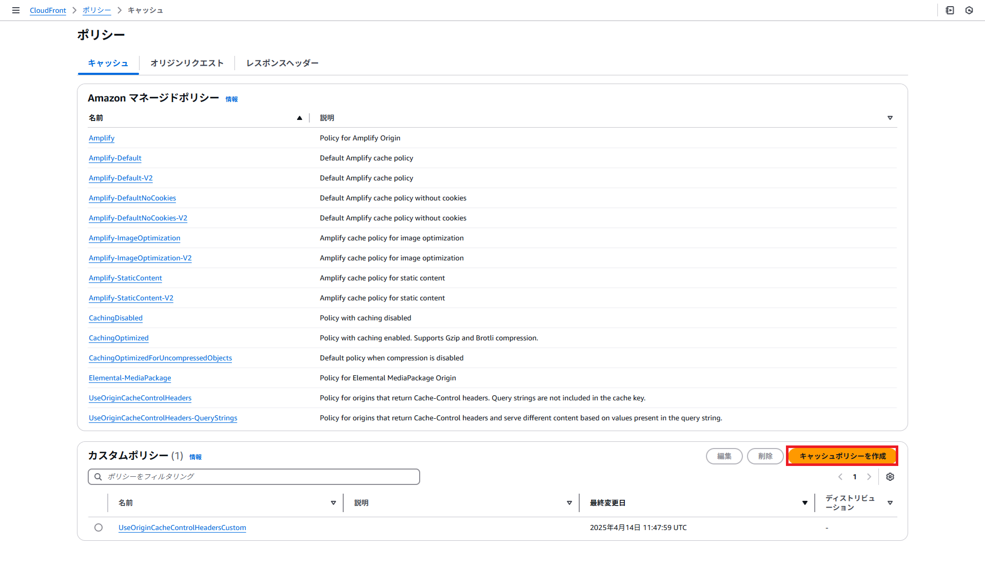
Task: Click the 削除 button
Action: click(765, 456)
